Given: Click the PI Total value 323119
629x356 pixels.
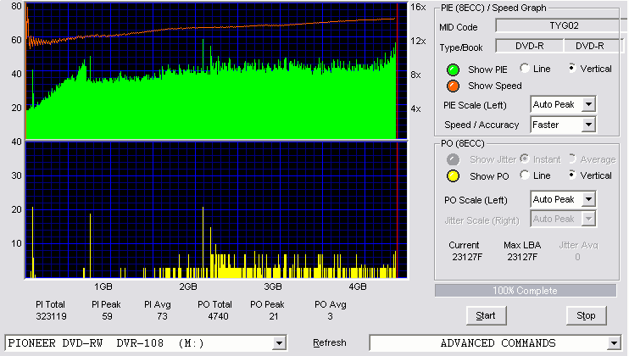Looking at the screenshot, I should point(51,316).
